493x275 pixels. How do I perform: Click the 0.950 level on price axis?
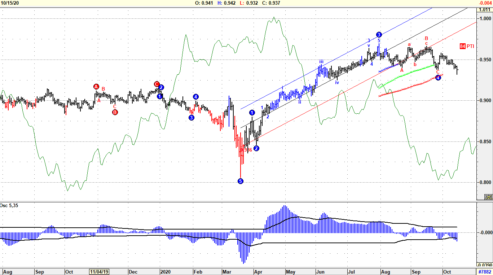(484, 60)
